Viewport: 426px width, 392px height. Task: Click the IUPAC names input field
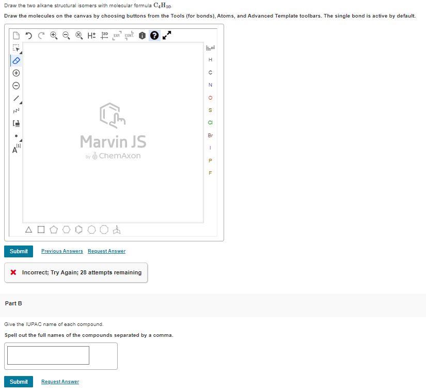tap(48, 355)
